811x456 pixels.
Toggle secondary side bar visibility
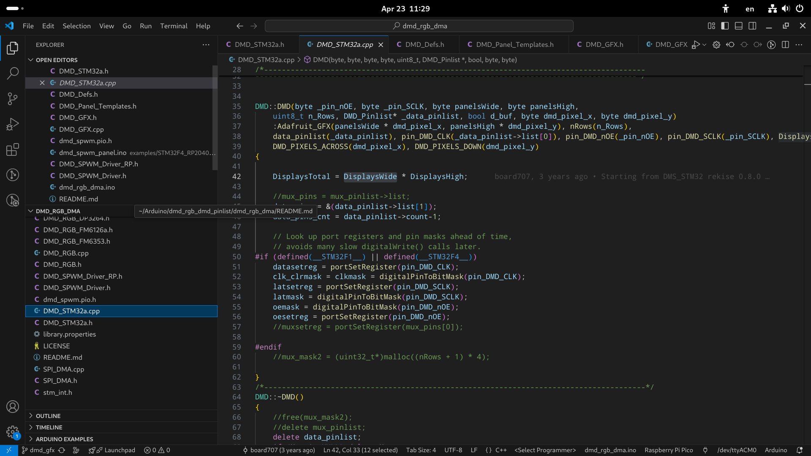coord(752,26)
